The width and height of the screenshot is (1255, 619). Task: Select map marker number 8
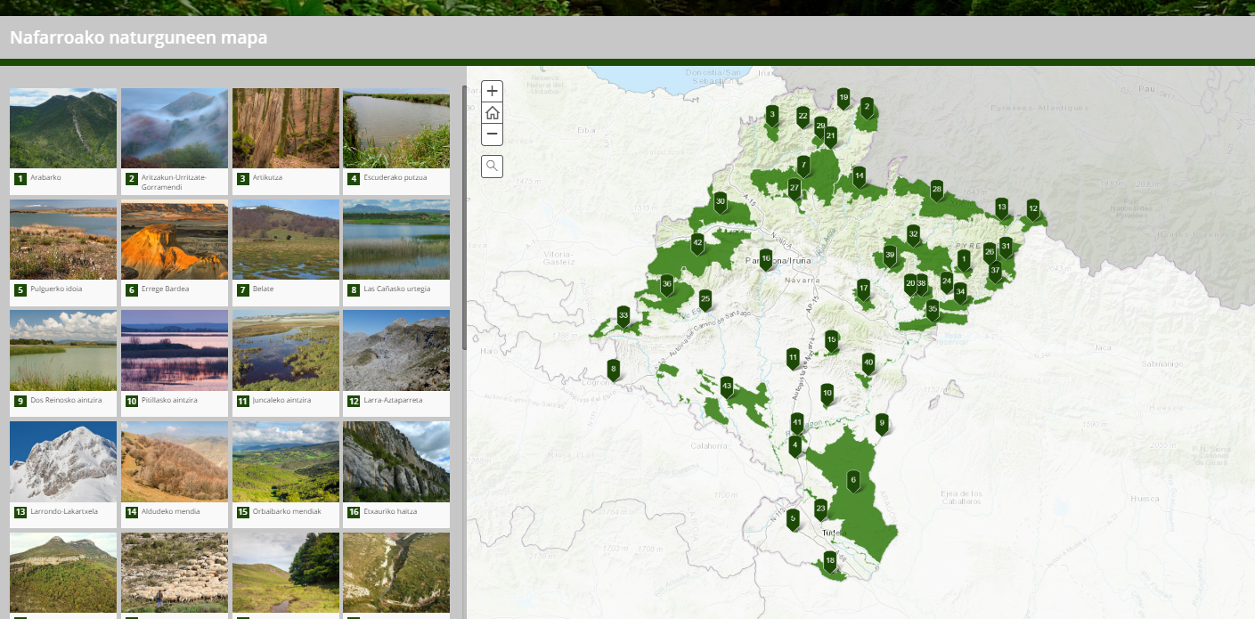(x=613, y=369)
